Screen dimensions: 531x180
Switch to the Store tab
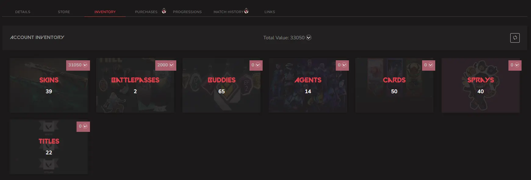pyautogui.click(x=64, y=12)
